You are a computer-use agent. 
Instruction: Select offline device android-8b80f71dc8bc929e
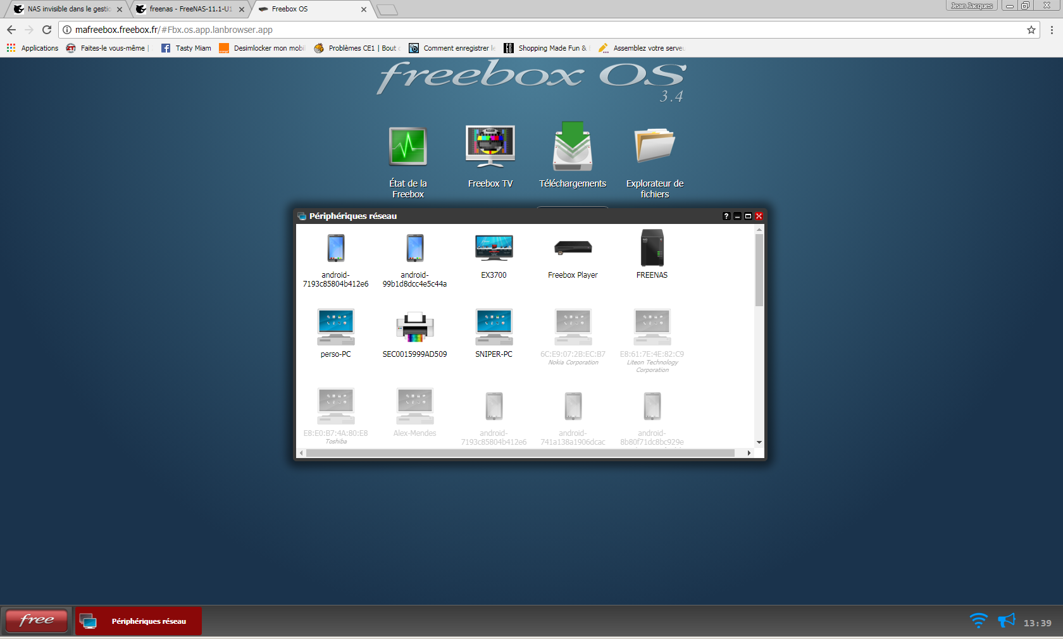pyautogui.click(x=652, y=406)
